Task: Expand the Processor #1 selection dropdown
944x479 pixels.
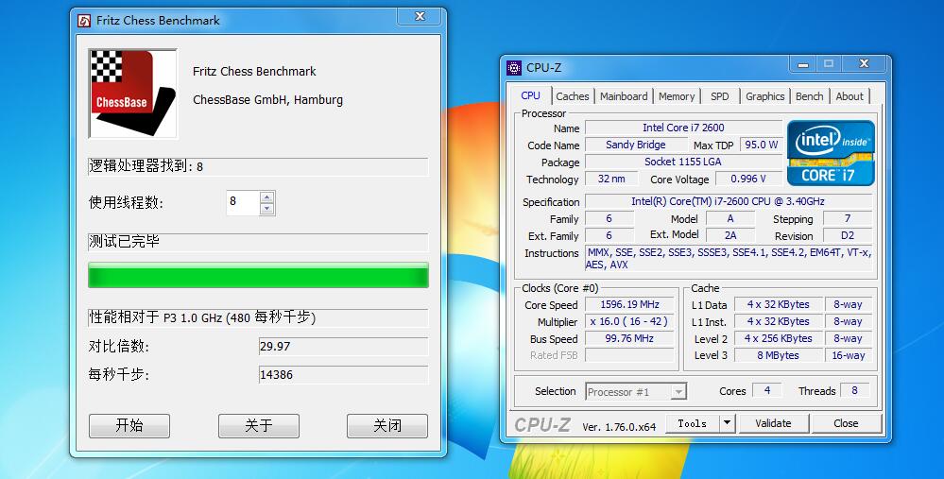Action: [x=678, y=392]
